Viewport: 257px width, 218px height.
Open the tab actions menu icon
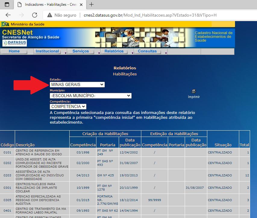point(7,5)
